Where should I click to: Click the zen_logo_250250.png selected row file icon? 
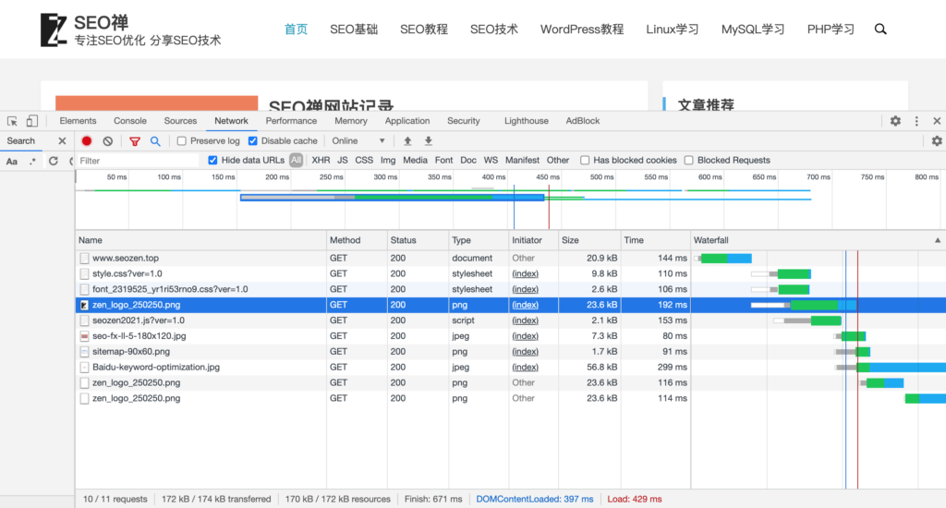[84, 306]
